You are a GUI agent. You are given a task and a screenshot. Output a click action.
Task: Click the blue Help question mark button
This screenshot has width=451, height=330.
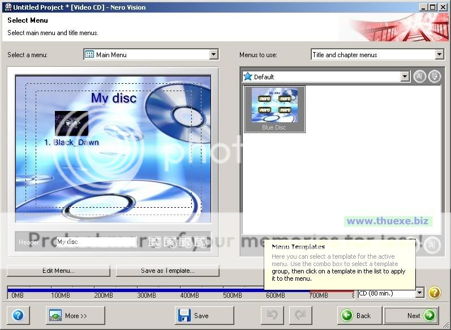click(18, 315)
